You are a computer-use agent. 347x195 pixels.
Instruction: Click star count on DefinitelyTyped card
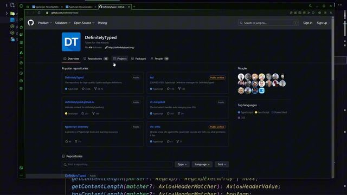(x=86, y=89)
